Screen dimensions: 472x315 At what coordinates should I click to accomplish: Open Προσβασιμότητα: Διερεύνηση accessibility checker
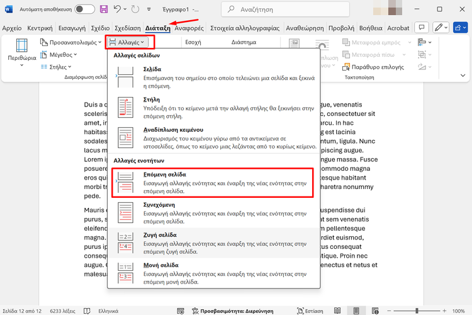233,311
